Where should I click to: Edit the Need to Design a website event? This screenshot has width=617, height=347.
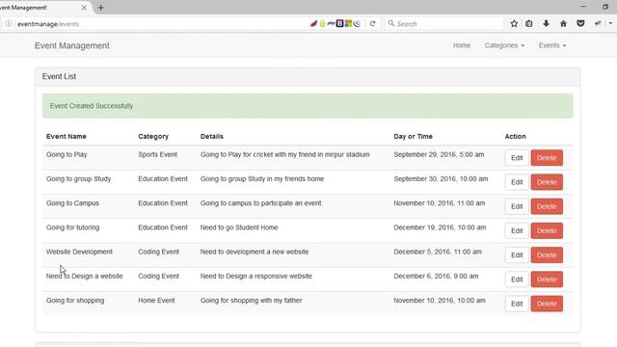click(x=517, y=280)
